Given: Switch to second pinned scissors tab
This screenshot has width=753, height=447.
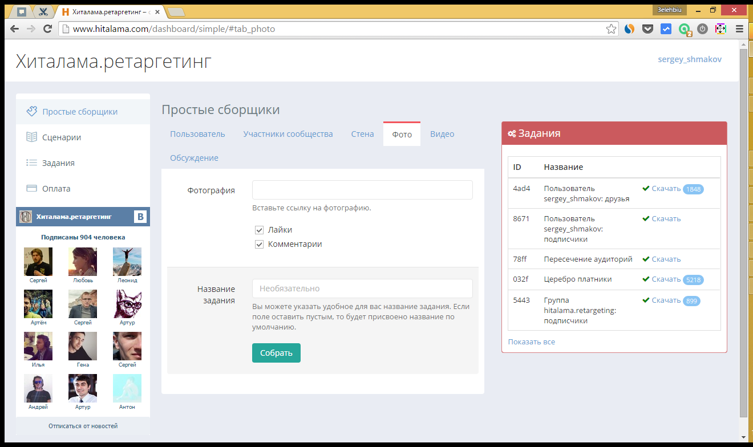Looking at the screenshot, I should point(43,11).
